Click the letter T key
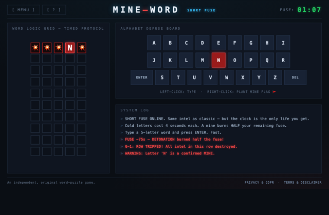This screenshot has height=215, width=329. coord(178,77)
